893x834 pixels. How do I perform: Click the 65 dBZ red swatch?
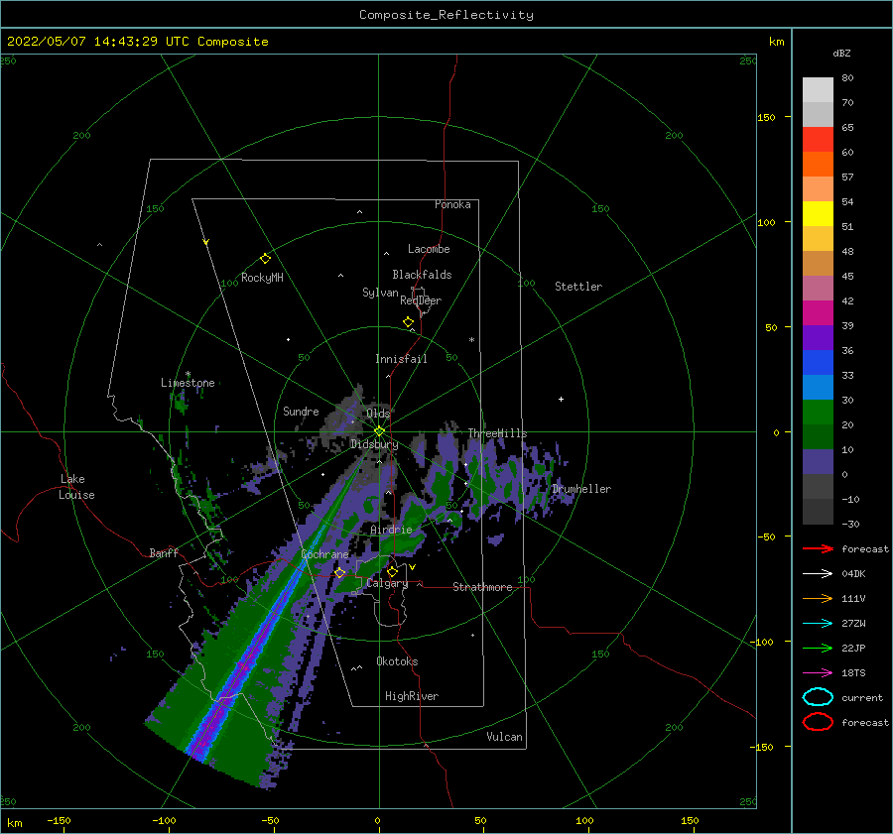pyautogui.click(x=818, y=140)
